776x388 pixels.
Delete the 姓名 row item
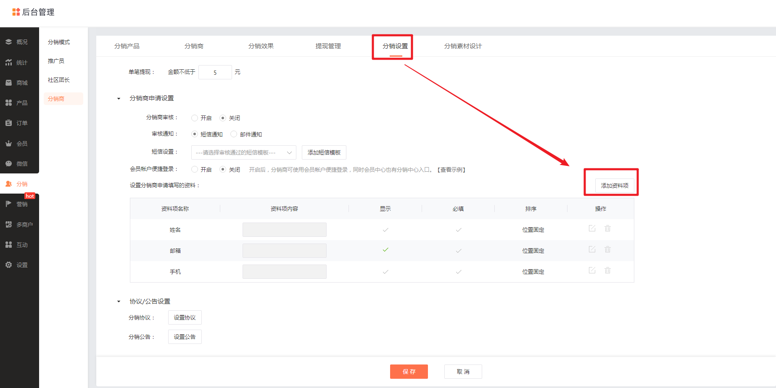(x=607, y=228)
